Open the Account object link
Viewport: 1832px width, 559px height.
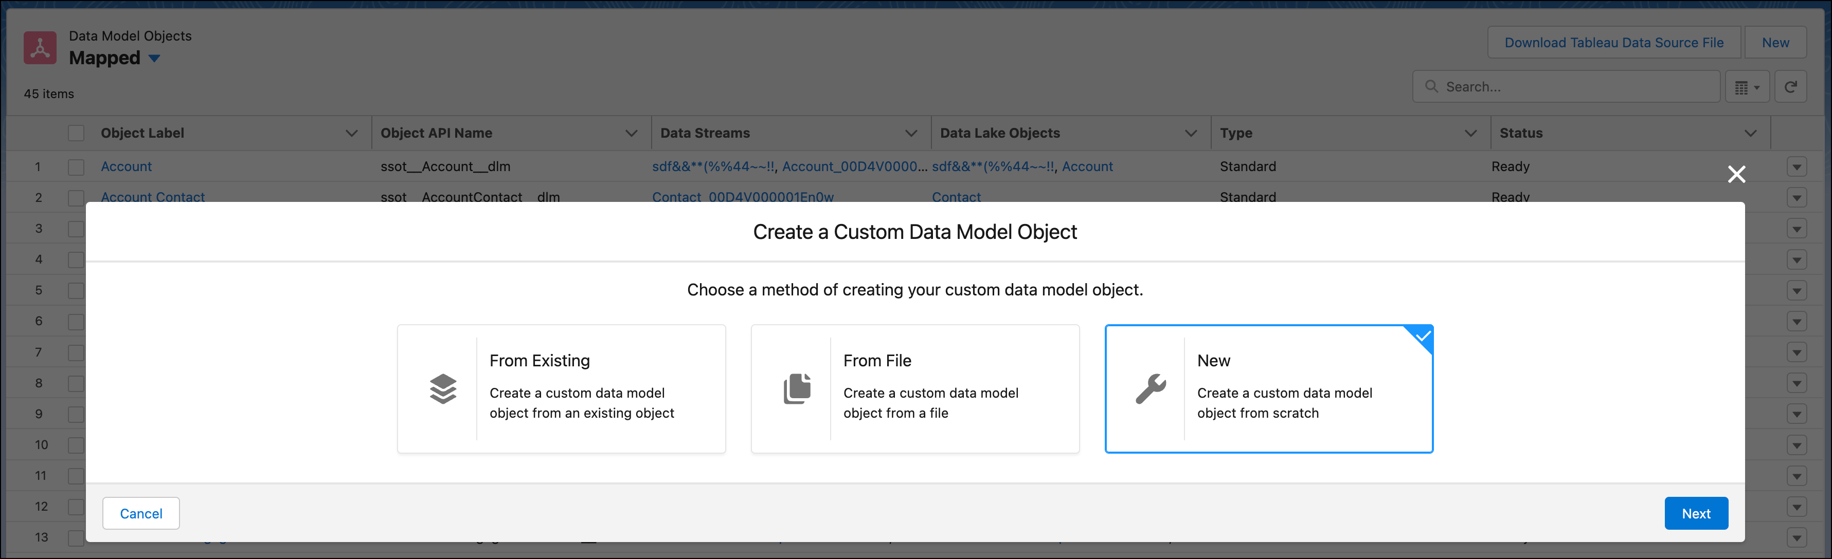click(126, 166)
